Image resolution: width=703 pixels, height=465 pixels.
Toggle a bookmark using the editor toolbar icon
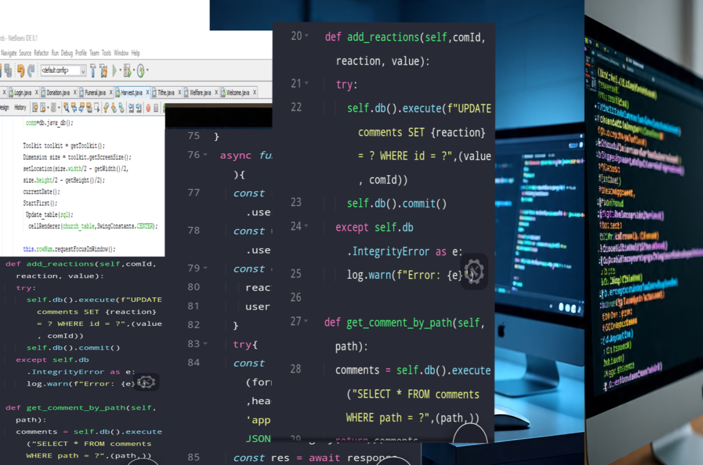[x=120, y=107]
